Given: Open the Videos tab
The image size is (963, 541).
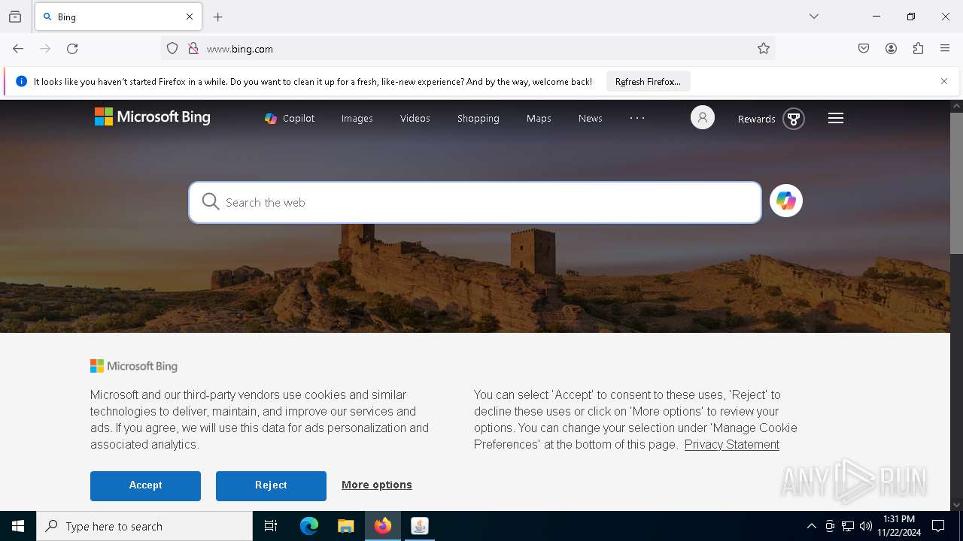Looking at the screenshot, I should (415, 118).
